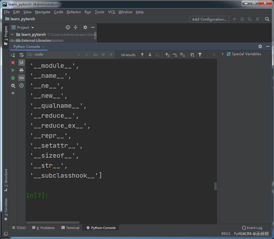Open Python Console panel settings gear
The height and width of the screenshot is (239, 274).
260,46
